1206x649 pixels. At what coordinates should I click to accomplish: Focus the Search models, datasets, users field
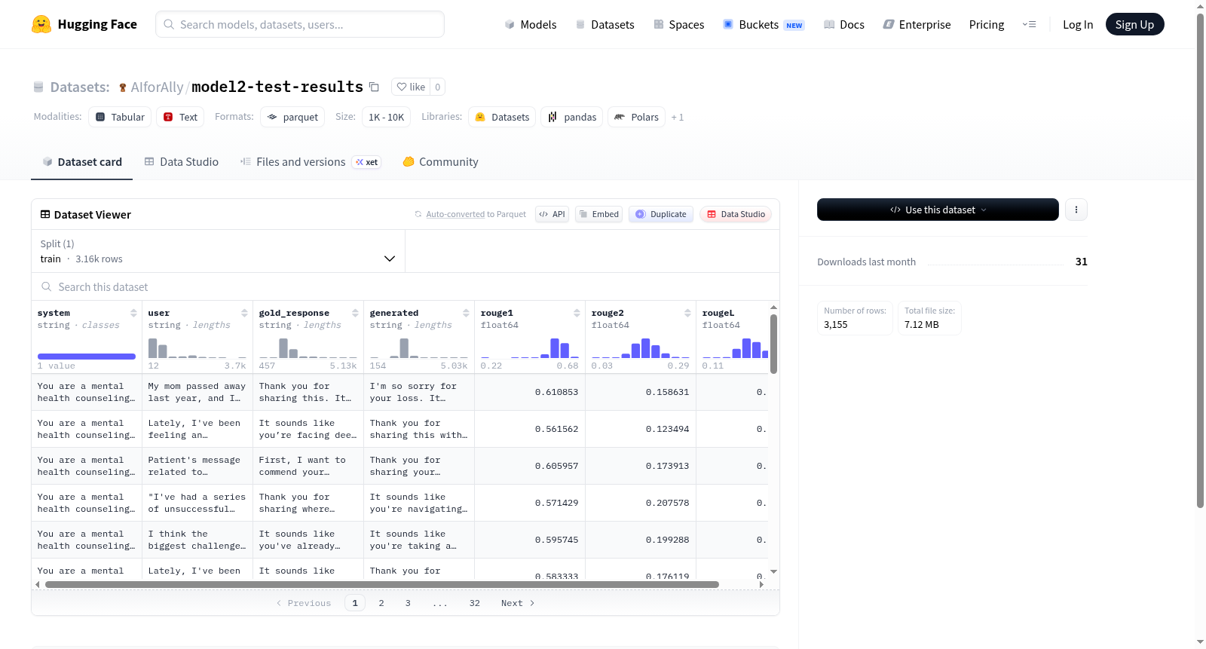pos(300,24)
